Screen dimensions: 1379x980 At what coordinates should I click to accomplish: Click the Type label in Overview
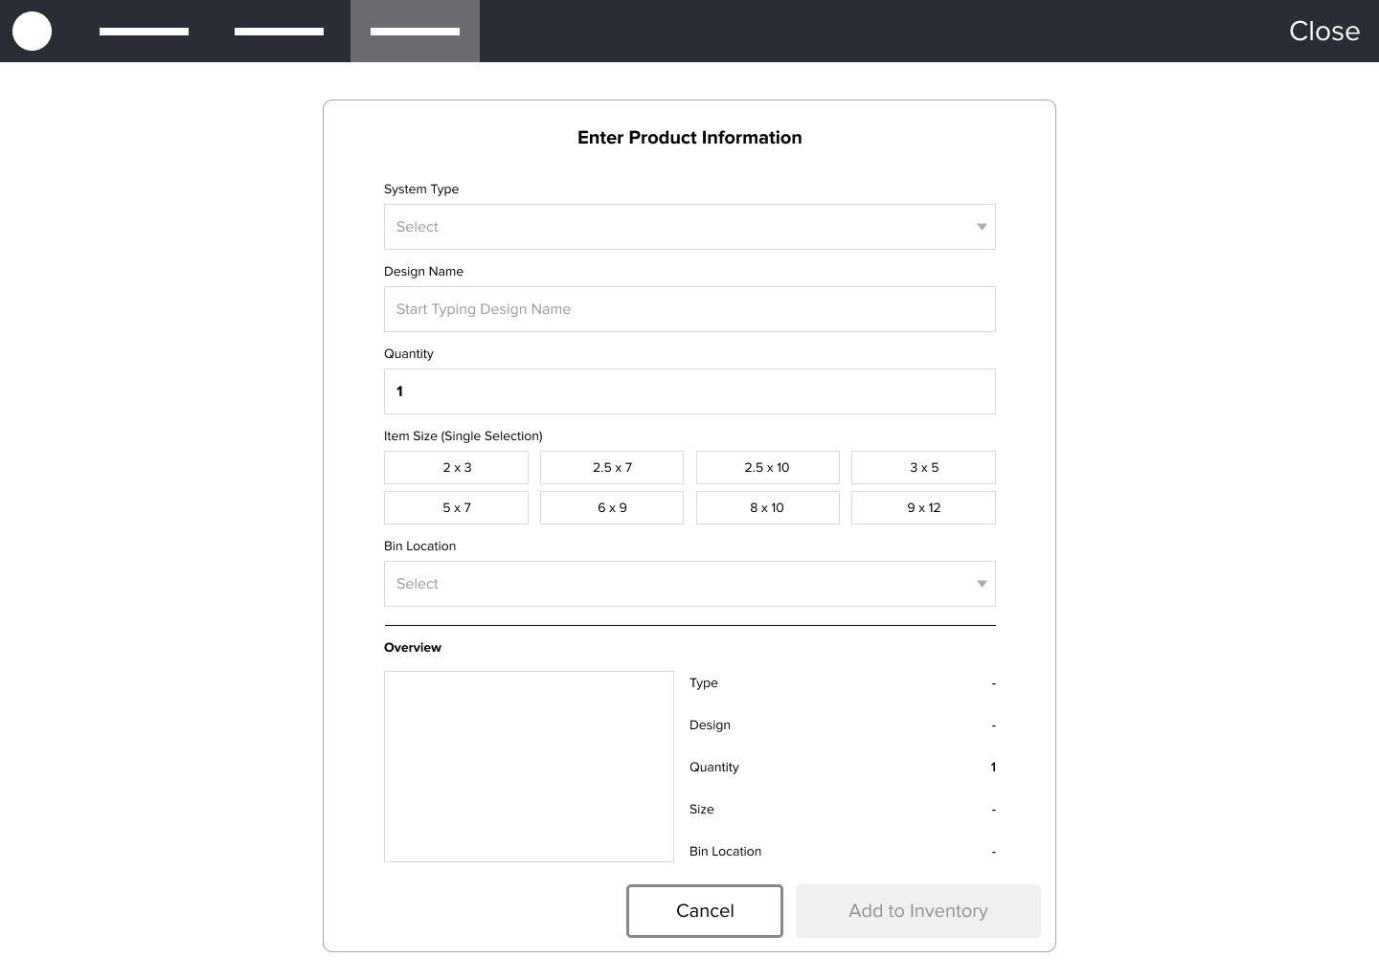coord(704,683)
